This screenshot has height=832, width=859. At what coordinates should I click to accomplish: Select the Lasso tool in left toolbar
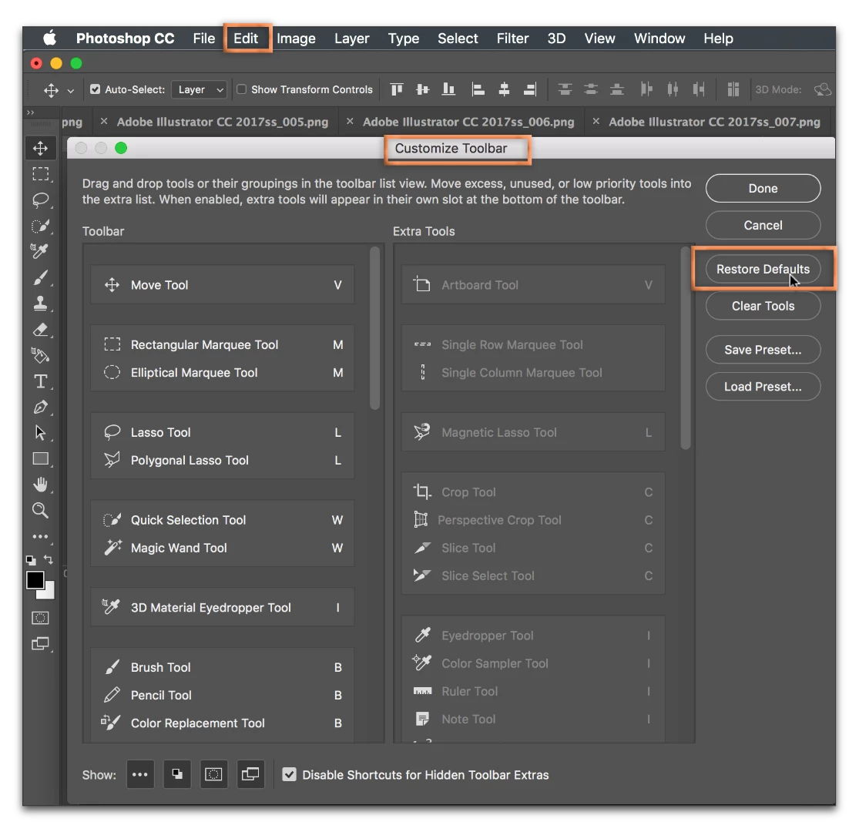(40, 200)
